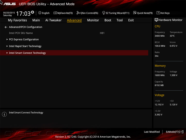Select the Advanced tab
This screenshot has height=140, width=186.
74,20
